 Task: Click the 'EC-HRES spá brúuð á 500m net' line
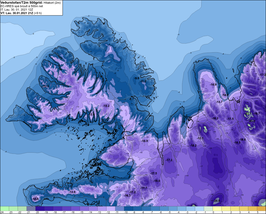22,6
